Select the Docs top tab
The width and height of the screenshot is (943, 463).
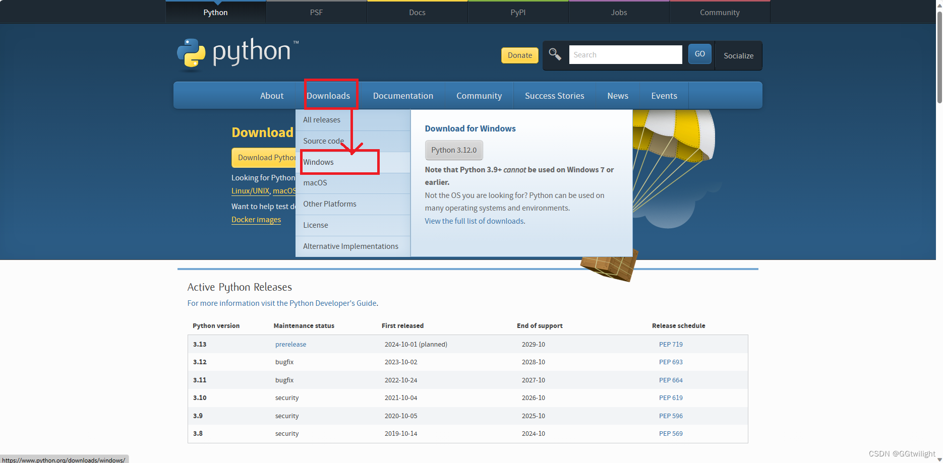coord(417,12)
